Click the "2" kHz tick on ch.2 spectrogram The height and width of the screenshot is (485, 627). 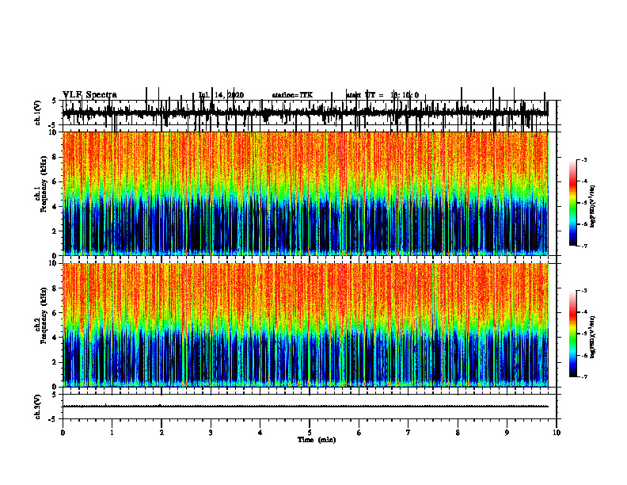point(55,362)
